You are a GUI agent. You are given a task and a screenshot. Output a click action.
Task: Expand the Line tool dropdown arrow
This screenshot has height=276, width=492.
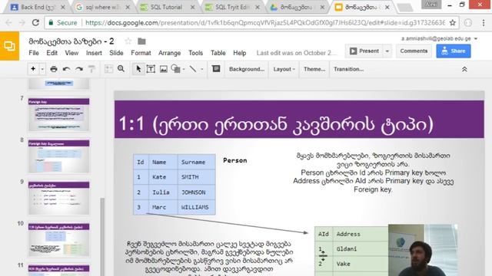pos(202,69)
